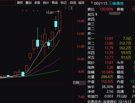The width and height of the screenshot is (135, 103).
Task: Click the red R marker beside the stock code
Action: [92, 3]
